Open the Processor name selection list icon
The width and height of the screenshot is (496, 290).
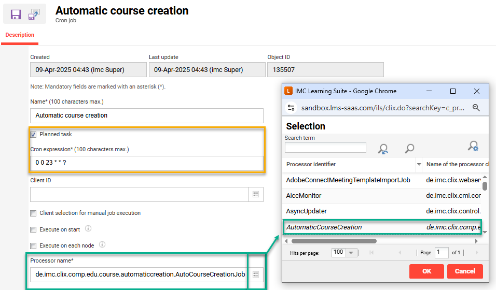(256, 274)
